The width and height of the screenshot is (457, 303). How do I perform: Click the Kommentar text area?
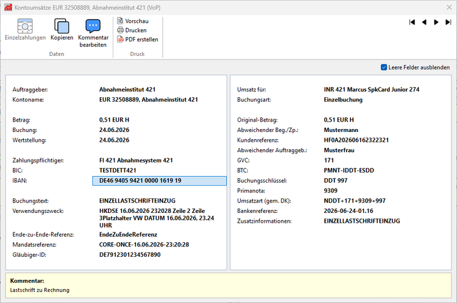point(228,285)
